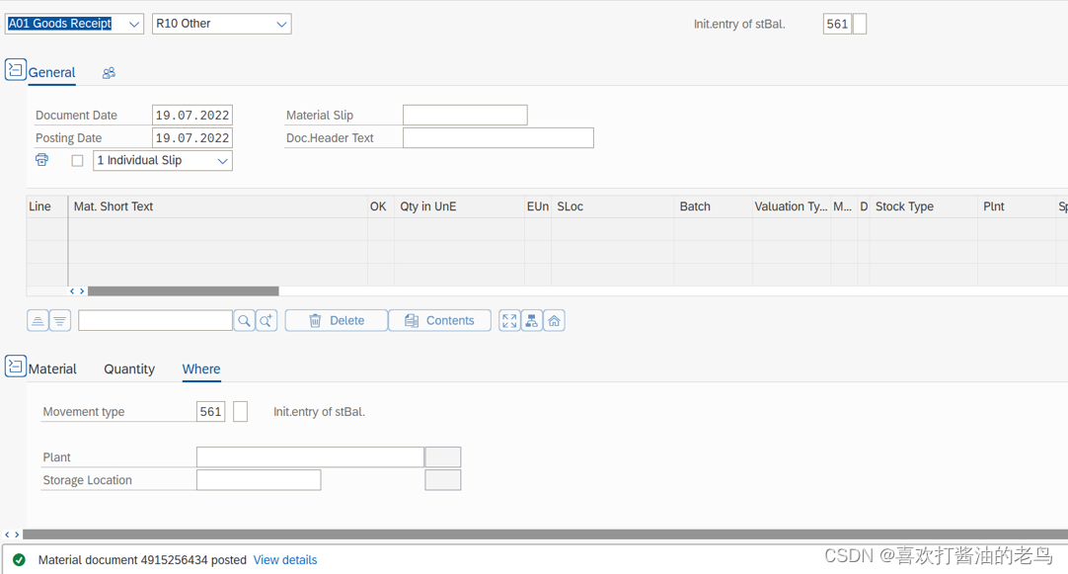This screenshot has width=1068, height=574.
Task: Click the Print icon below Posting Date
Action: [x=41, y=159]
